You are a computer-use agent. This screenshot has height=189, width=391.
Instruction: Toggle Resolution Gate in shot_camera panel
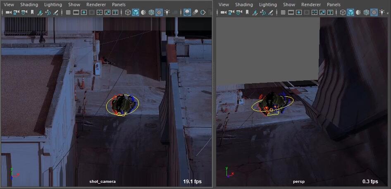(x=84, y=12)
